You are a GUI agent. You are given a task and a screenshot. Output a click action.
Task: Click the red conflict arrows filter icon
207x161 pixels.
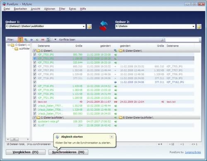43,40
